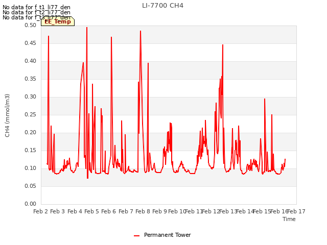Click the 0.40 y-axis tick label

tap(30, 61)
